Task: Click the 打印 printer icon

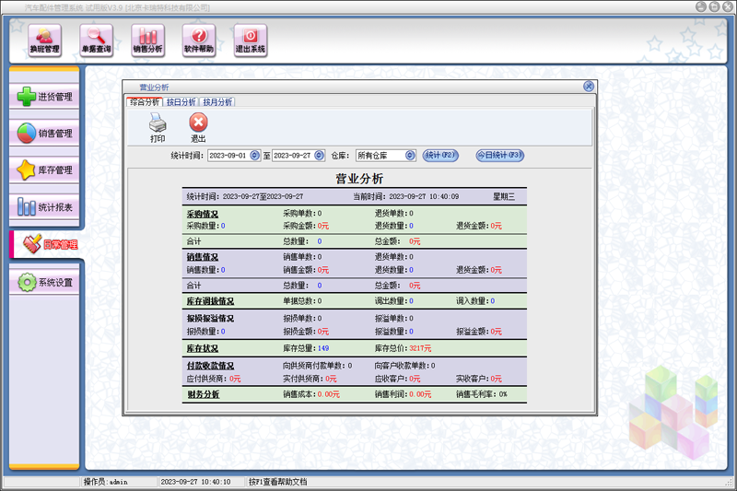Action: click(x=158, y=127)
